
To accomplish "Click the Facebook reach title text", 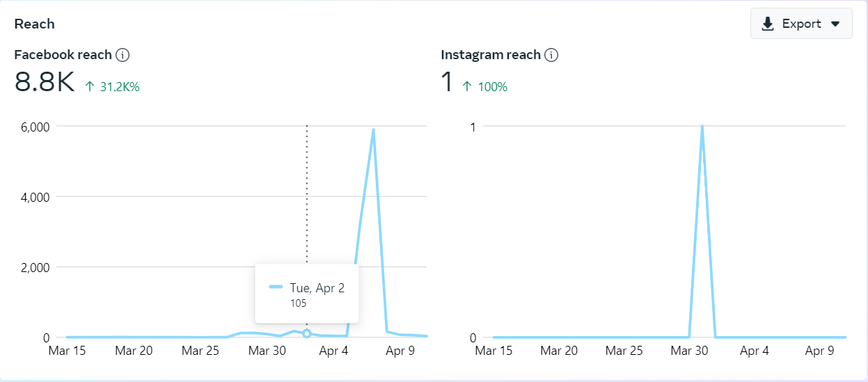I will click(63, 55).
